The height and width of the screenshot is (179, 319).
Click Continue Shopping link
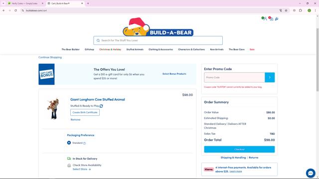[50, 58]
